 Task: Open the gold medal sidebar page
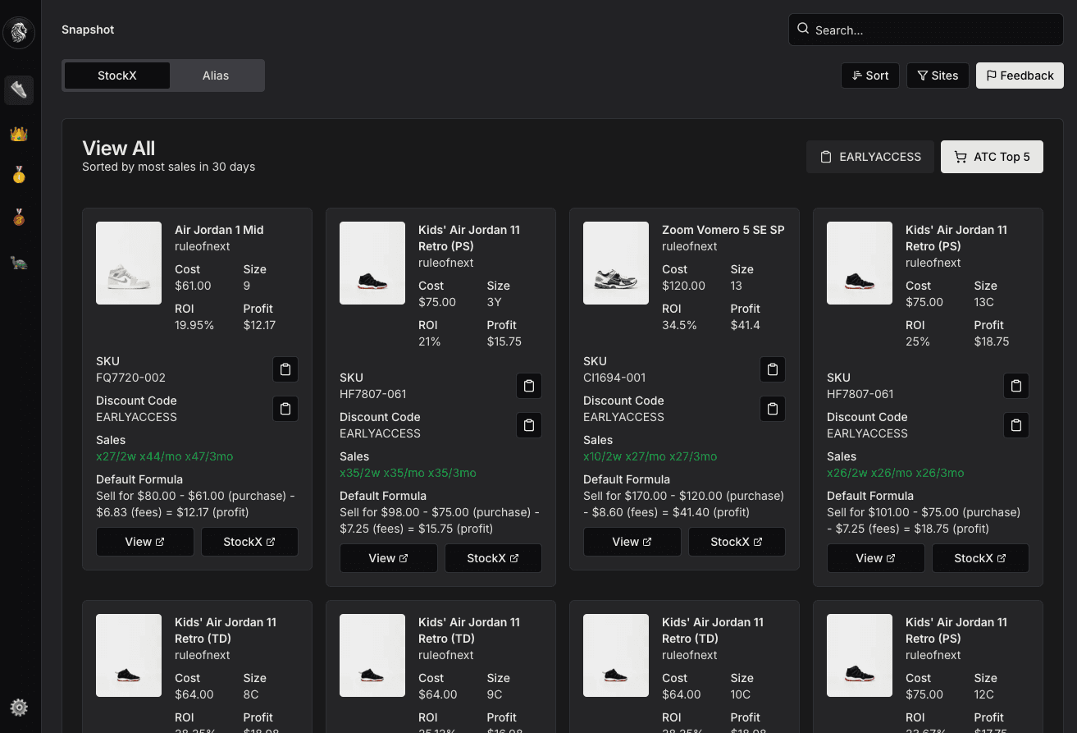point(19,175)
